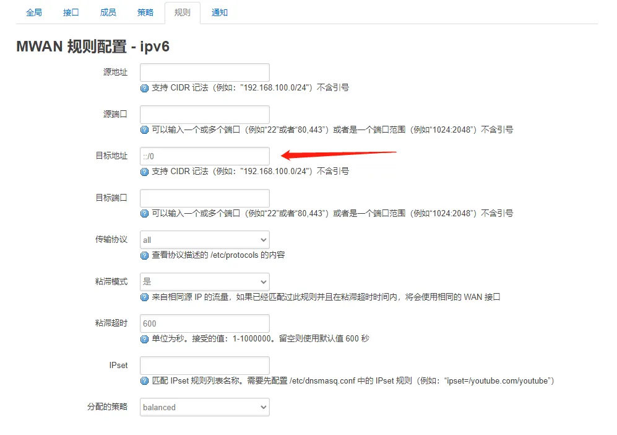Select the 规则 tab

182,12
